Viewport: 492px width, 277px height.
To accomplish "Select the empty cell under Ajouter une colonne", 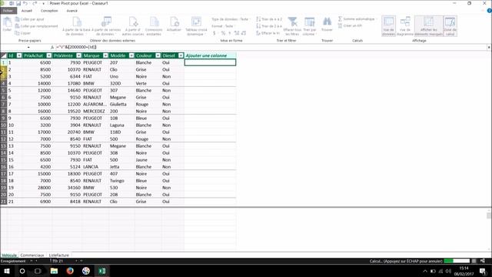I will click(210, 62).
